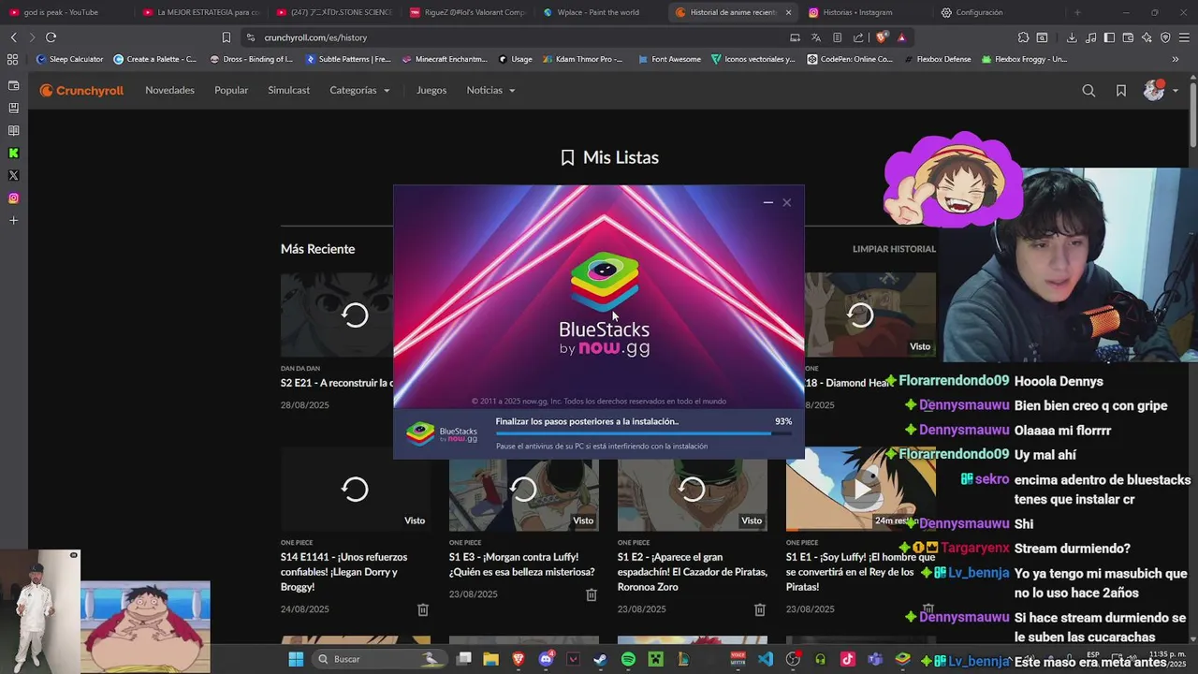The width and height of the screenshot is (1198, 674).
Task: Show more bookmarks chevron
Action: coord(1176,59)
